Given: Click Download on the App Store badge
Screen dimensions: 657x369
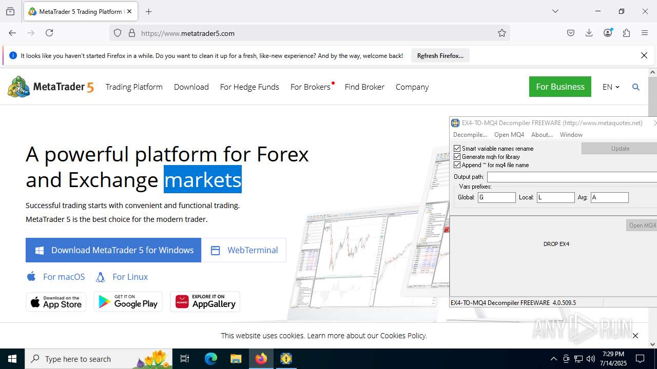Looking at the screenshot, I should (x=56, y=302).
